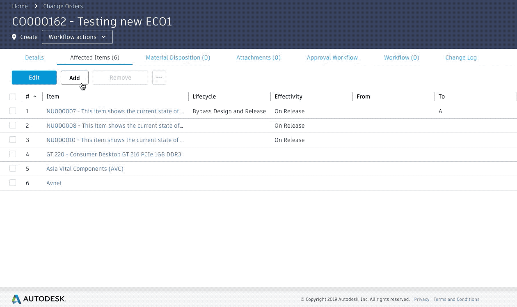517x307 pixels.
Task: Toggle the select-all header checkbox
Action: pos(13,97)
